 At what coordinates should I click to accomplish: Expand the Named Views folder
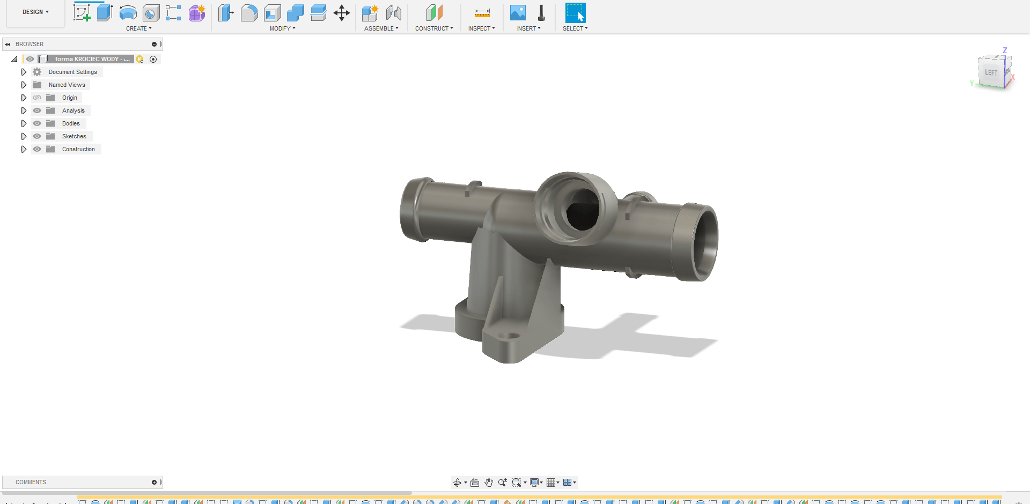tap(24, 85)
